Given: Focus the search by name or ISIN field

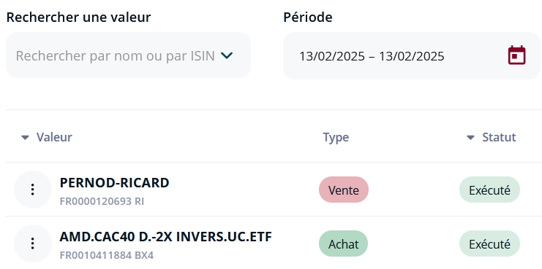Looking at the screenshot, I should coord(128,55).
